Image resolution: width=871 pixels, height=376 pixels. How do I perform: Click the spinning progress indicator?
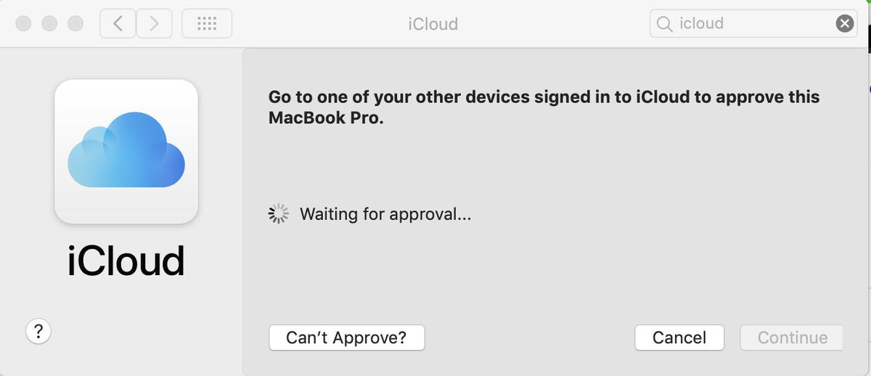[x=279, y=213]
